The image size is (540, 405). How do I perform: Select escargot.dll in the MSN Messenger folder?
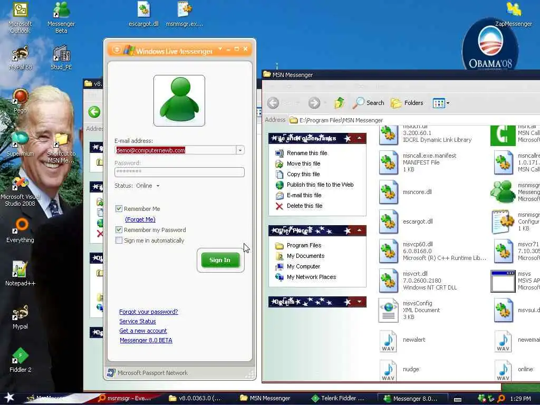[x=406, y=221]
